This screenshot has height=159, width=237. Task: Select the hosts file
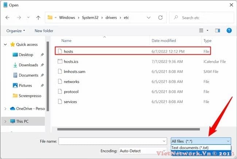(69, 51)
